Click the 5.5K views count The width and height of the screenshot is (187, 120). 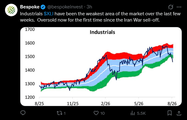[141, 113]
